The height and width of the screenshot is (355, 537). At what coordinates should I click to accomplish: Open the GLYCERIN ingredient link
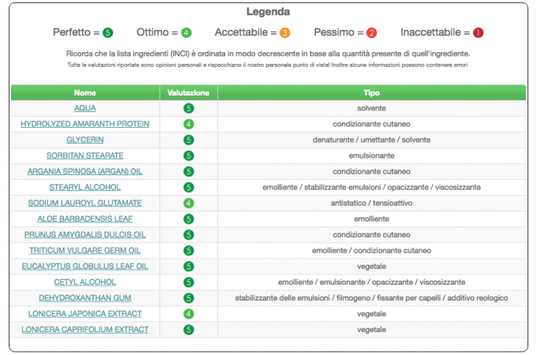[x=85, y=140]
